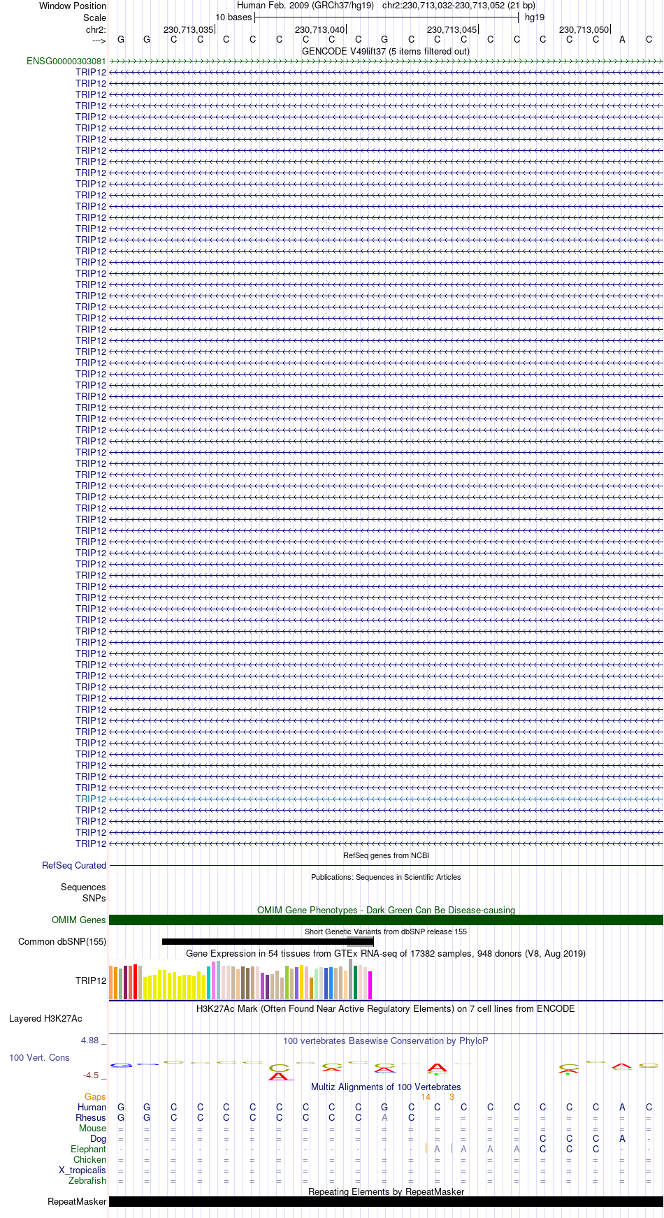Click the 'H3K27Ac Mark' track title
This screenshot has height=1218, width=664.
386,1009
